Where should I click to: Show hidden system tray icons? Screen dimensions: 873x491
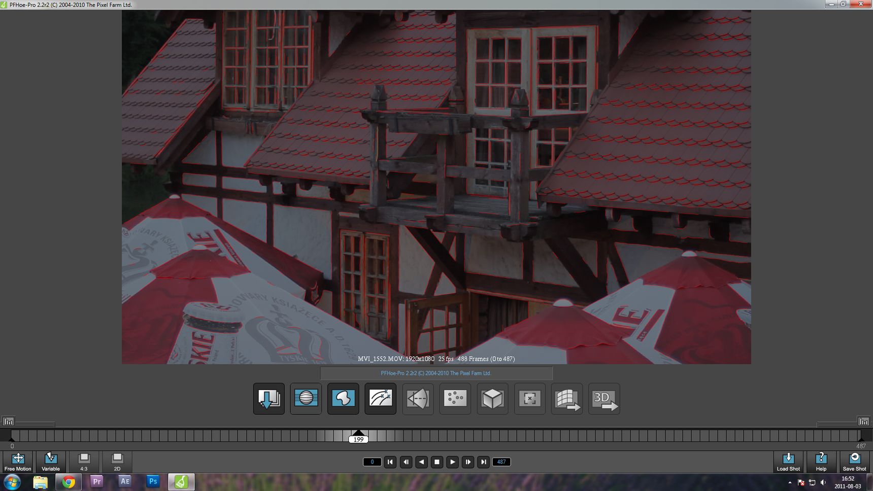tap(790, 482)
